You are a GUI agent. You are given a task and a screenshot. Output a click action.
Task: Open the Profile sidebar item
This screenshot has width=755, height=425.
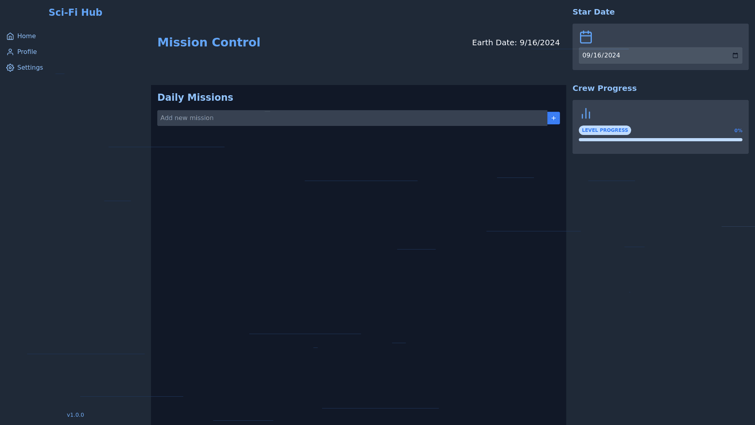tap(27, 52)
